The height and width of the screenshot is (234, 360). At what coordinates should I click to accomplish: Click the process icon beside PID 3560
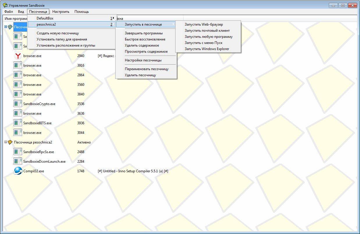pyautogui.click(x=18, y=85)
